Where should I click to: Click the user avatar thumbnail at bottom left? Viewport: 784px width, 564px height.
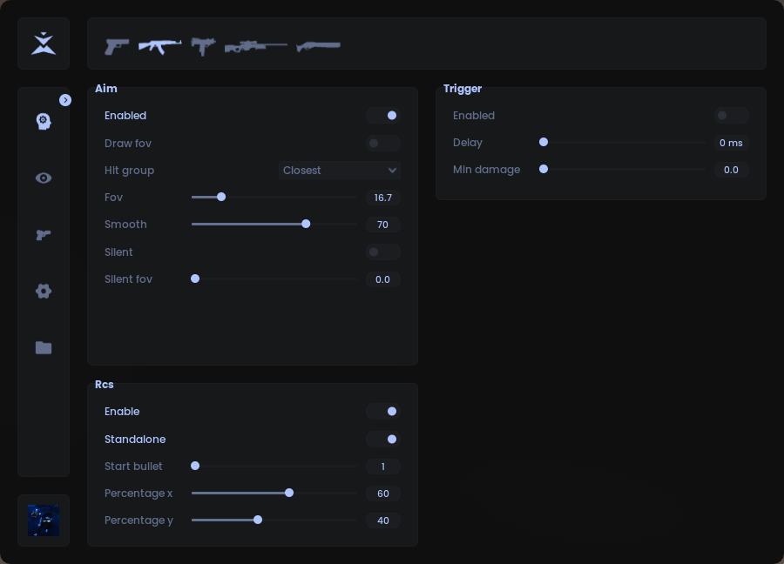[44, 520]
